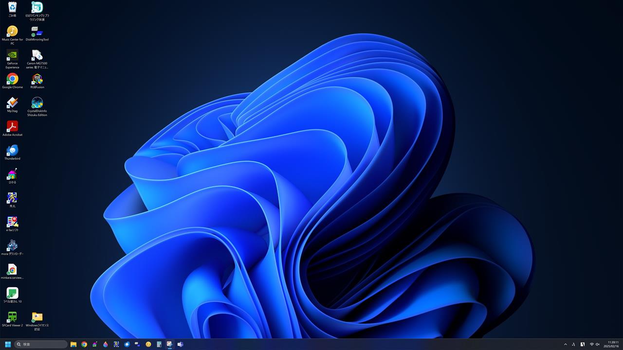Open the clock showing 2025/02/16
This screenshot has width=623, height=350.
coord(611,344)
